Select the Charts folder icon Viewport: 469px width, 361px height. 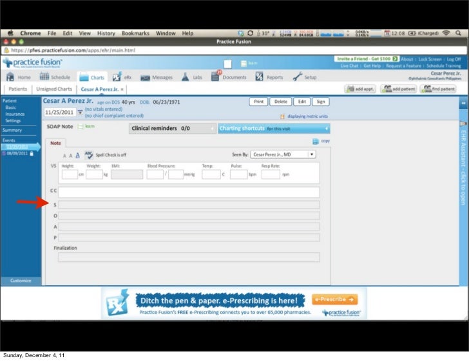(84, 77)
